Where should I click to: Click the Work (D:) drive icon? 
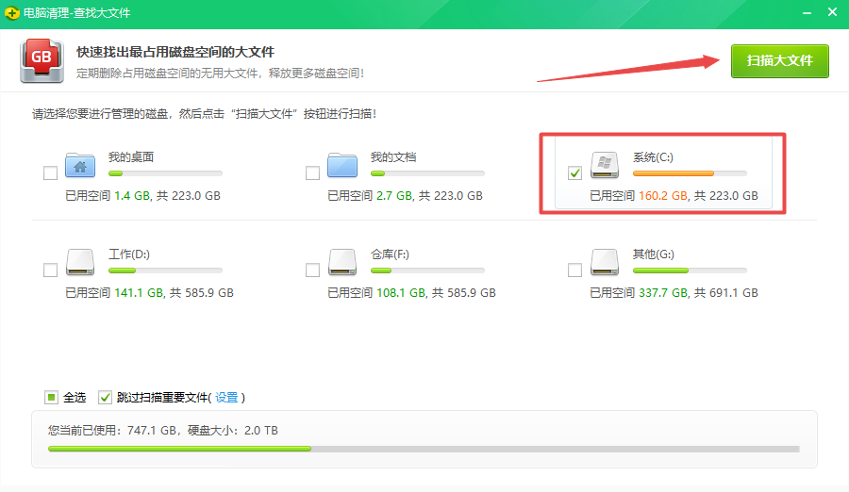pos(80,263)
